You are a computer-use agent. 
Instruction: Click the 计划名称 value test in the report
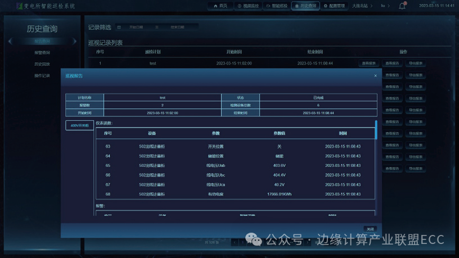coord(163,98)
